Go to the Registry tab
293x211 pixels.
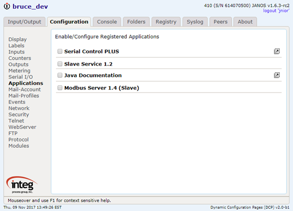pyautogui.click(x=166, y=22)
